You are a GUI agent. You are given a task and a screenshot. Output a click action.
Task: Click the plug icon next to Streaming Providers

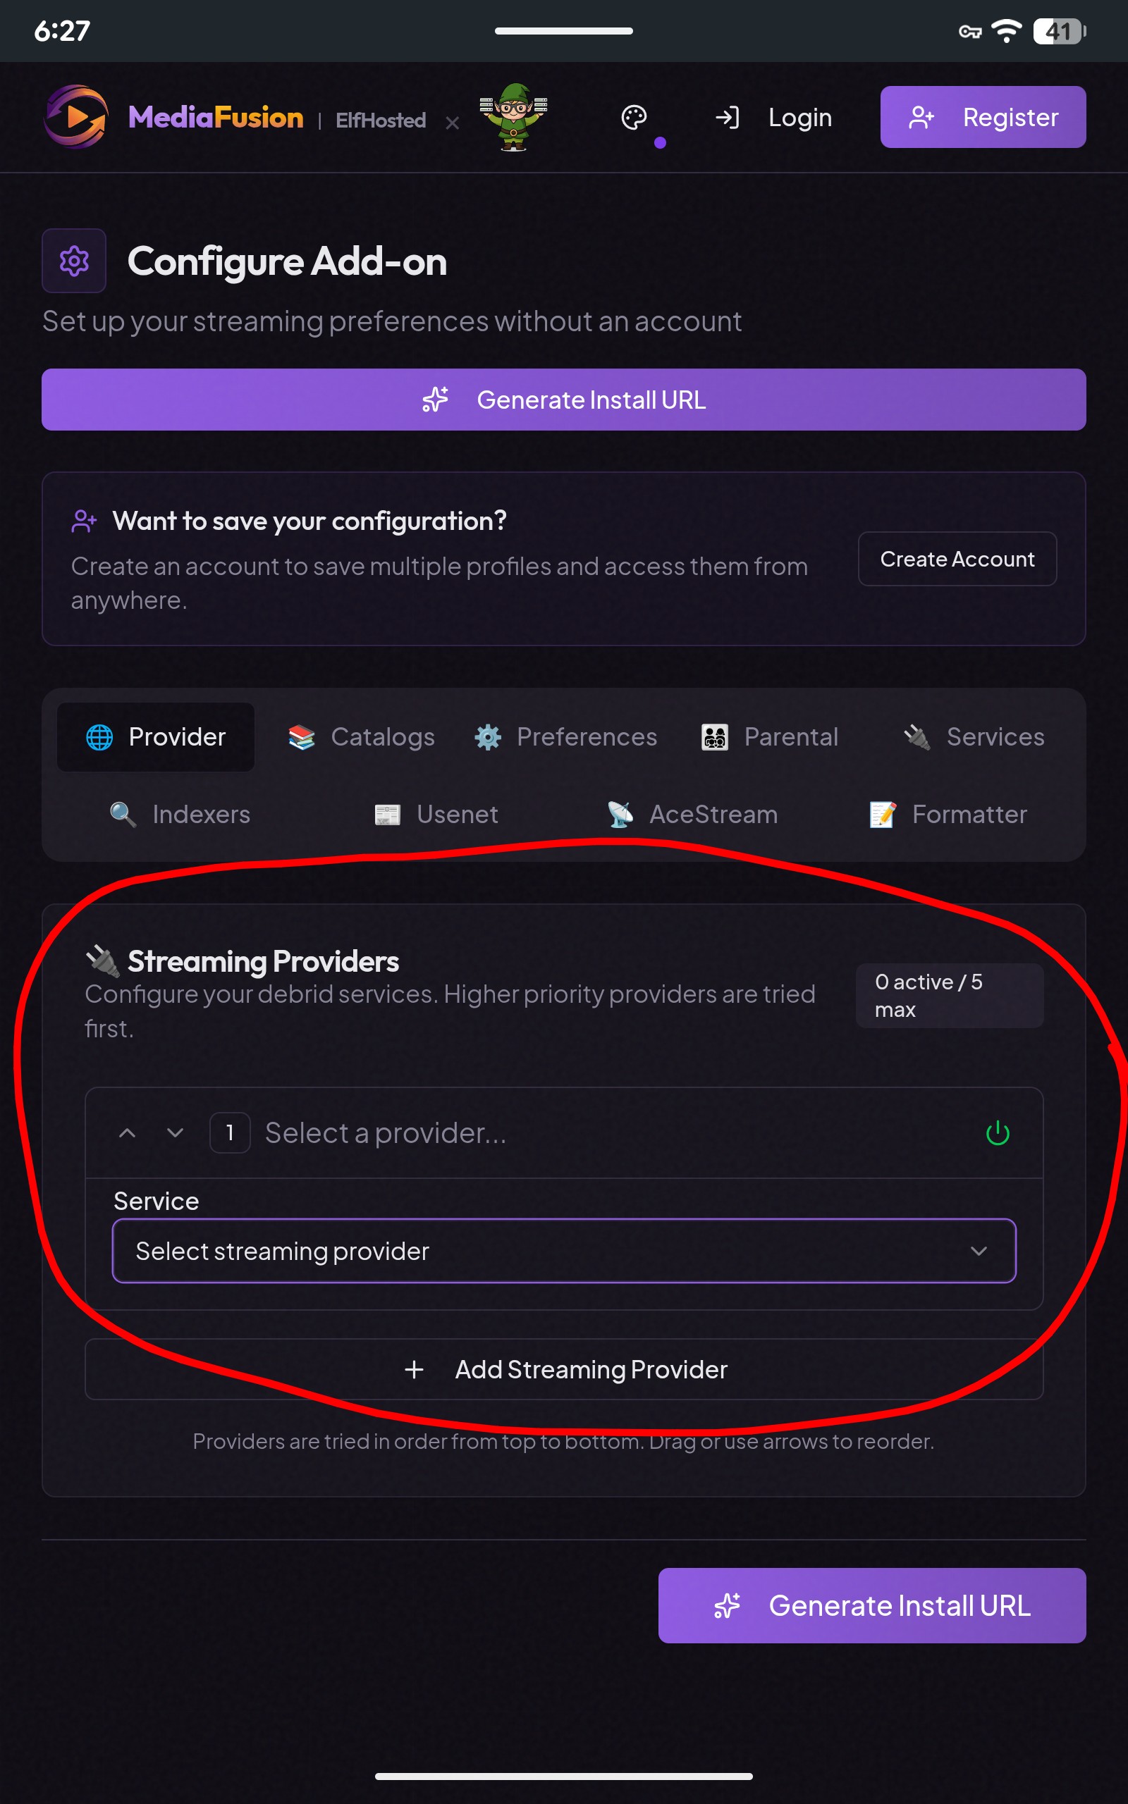coord(103,961)
